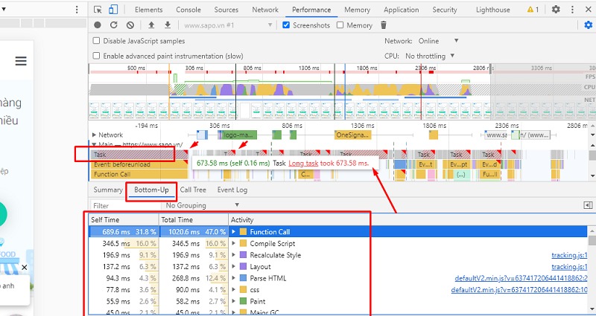
Task: Expand the css activity row
Action: click(x=234, y=290)
